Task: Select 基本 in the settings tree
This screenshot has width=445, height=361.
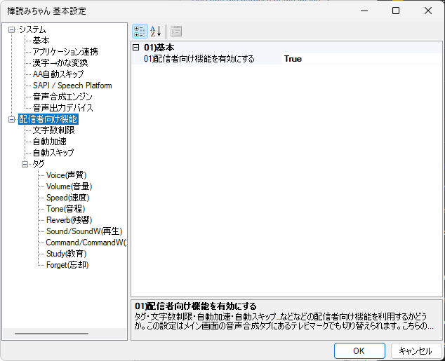Action: (41, 41)
